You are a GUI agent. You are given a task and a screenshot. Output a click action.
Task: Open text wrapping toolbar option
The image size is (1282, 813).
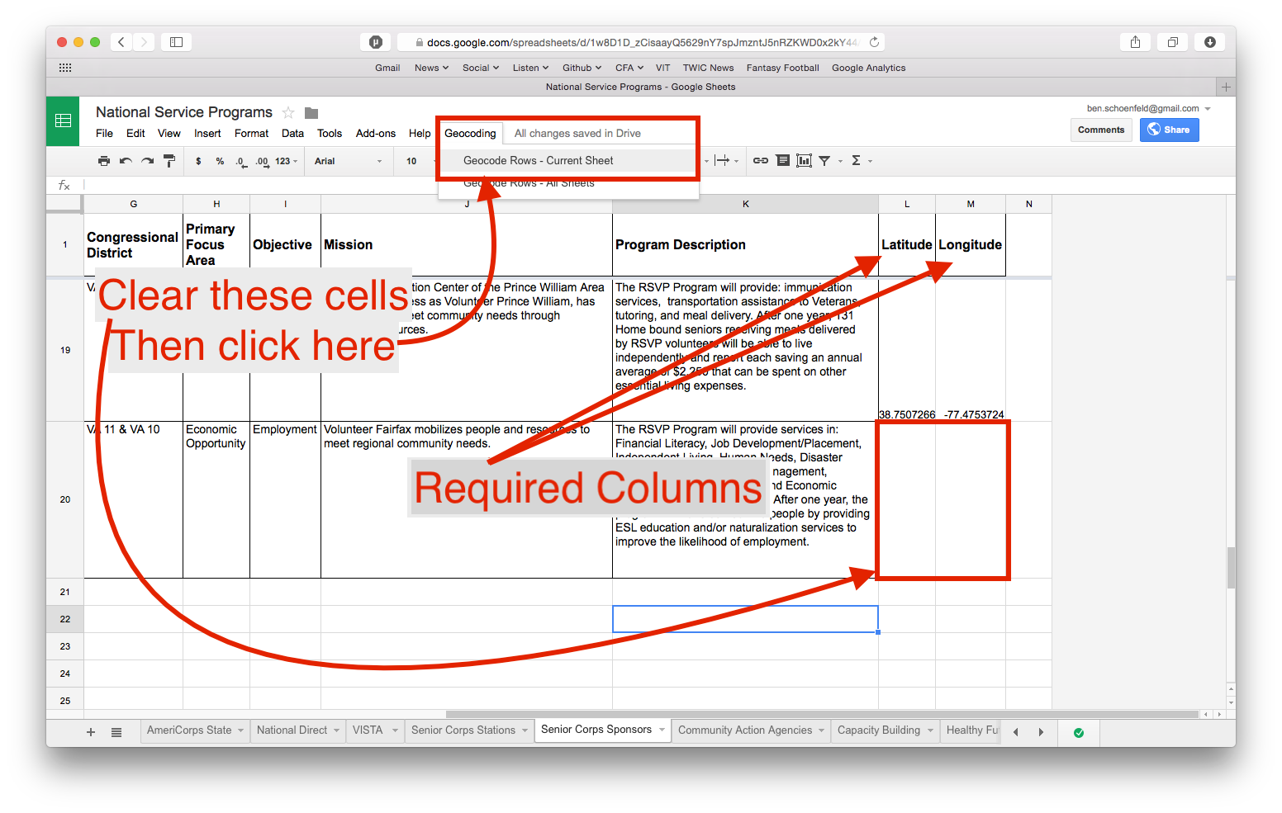(722, 161)
